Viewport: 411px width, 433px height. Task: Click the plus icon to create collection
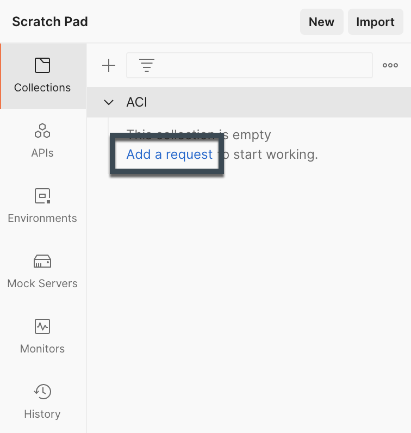(x=109, y=66)
